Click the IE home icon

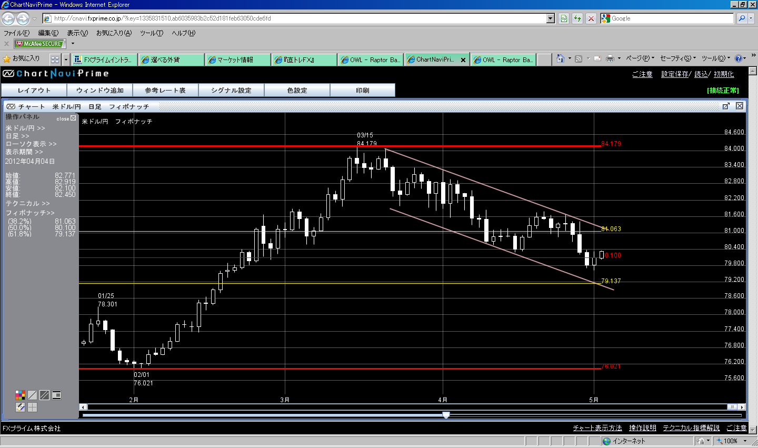pos(561,59)
